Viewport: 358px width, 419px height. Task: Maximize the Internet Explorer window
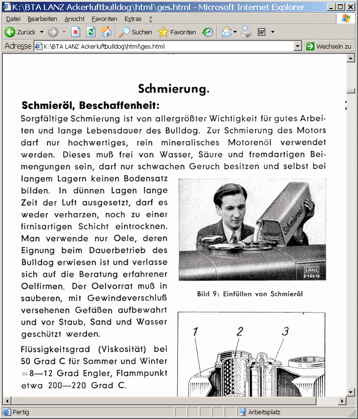(x=340, y=7)
